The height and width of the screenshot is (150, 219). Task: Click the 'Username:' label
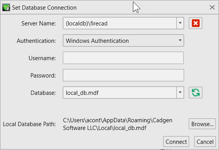[42, 58]
